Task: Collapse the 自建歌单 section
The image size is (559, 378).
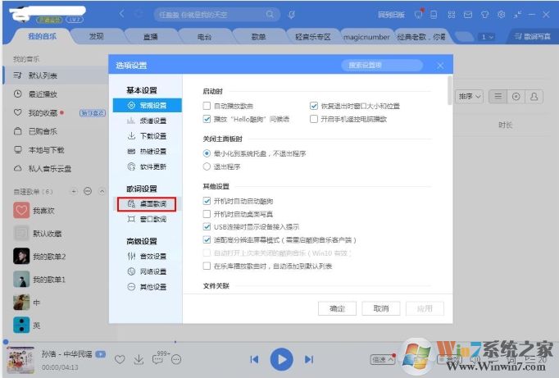Action: tap(102, 192)
